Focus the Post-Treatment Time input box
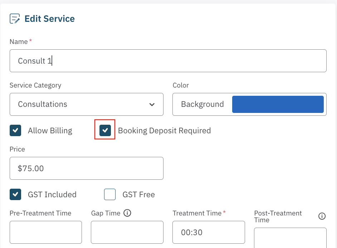The height and width of the screenshot is (248, 337). 290,238
